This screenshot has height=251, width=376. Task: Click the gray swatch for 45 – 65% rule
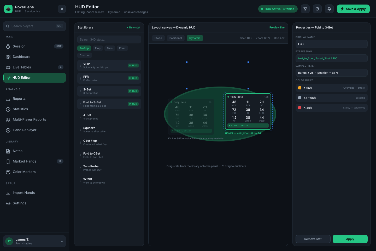coord(300,98)
